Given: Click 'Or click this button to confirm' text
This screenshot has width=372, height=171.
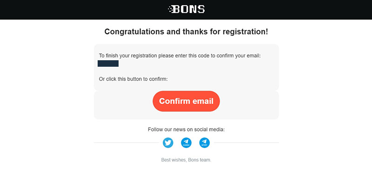Looking at the screenshot, I should coord(133,79).
